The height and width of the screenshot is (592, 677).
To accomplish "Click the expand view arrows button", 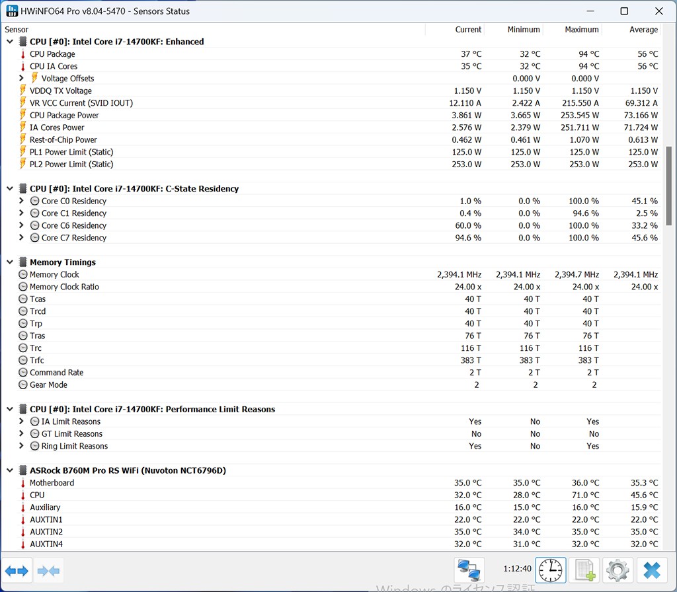I will tap(17, 571).
